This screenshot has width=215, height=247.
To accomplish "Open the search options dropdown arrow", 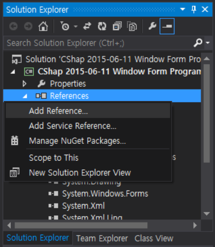I will pyautogui.click(x=207, y=43).
